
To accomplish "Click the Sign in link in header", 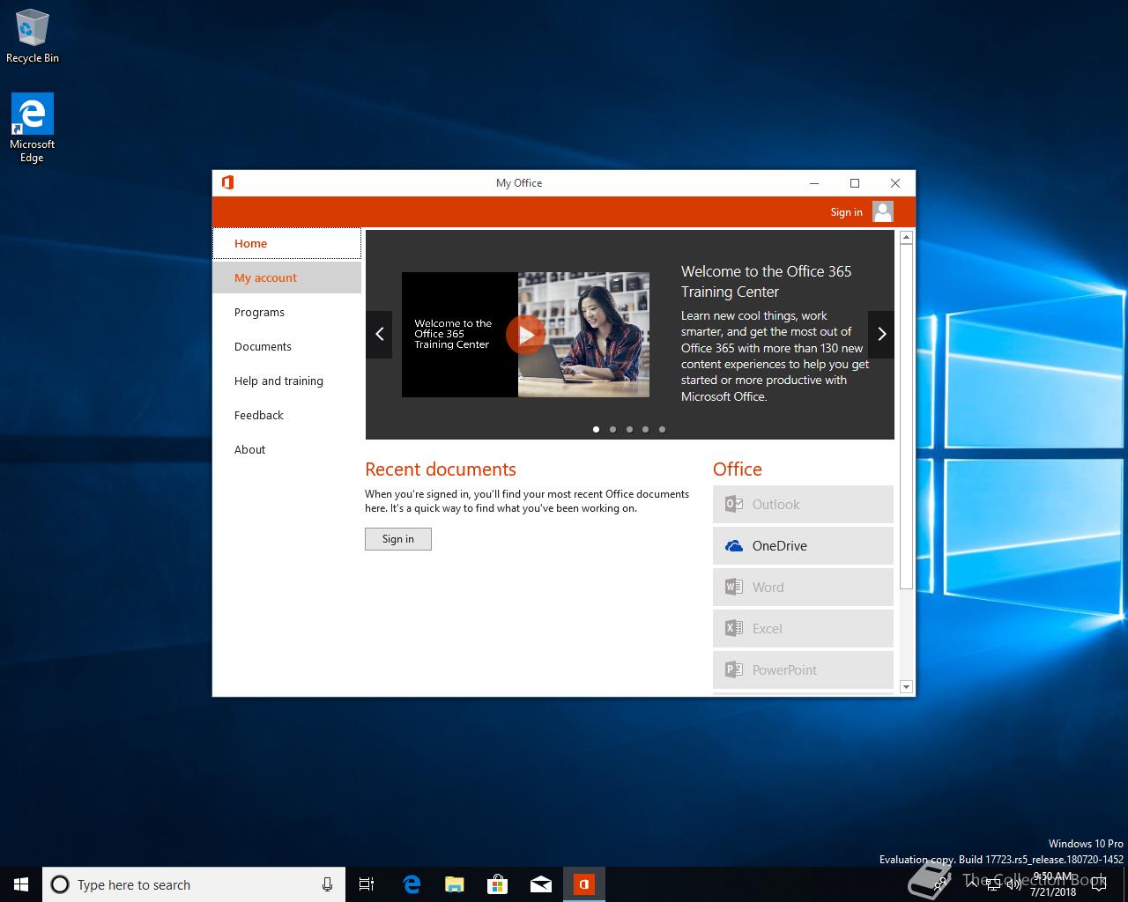I will coord(846,212).
